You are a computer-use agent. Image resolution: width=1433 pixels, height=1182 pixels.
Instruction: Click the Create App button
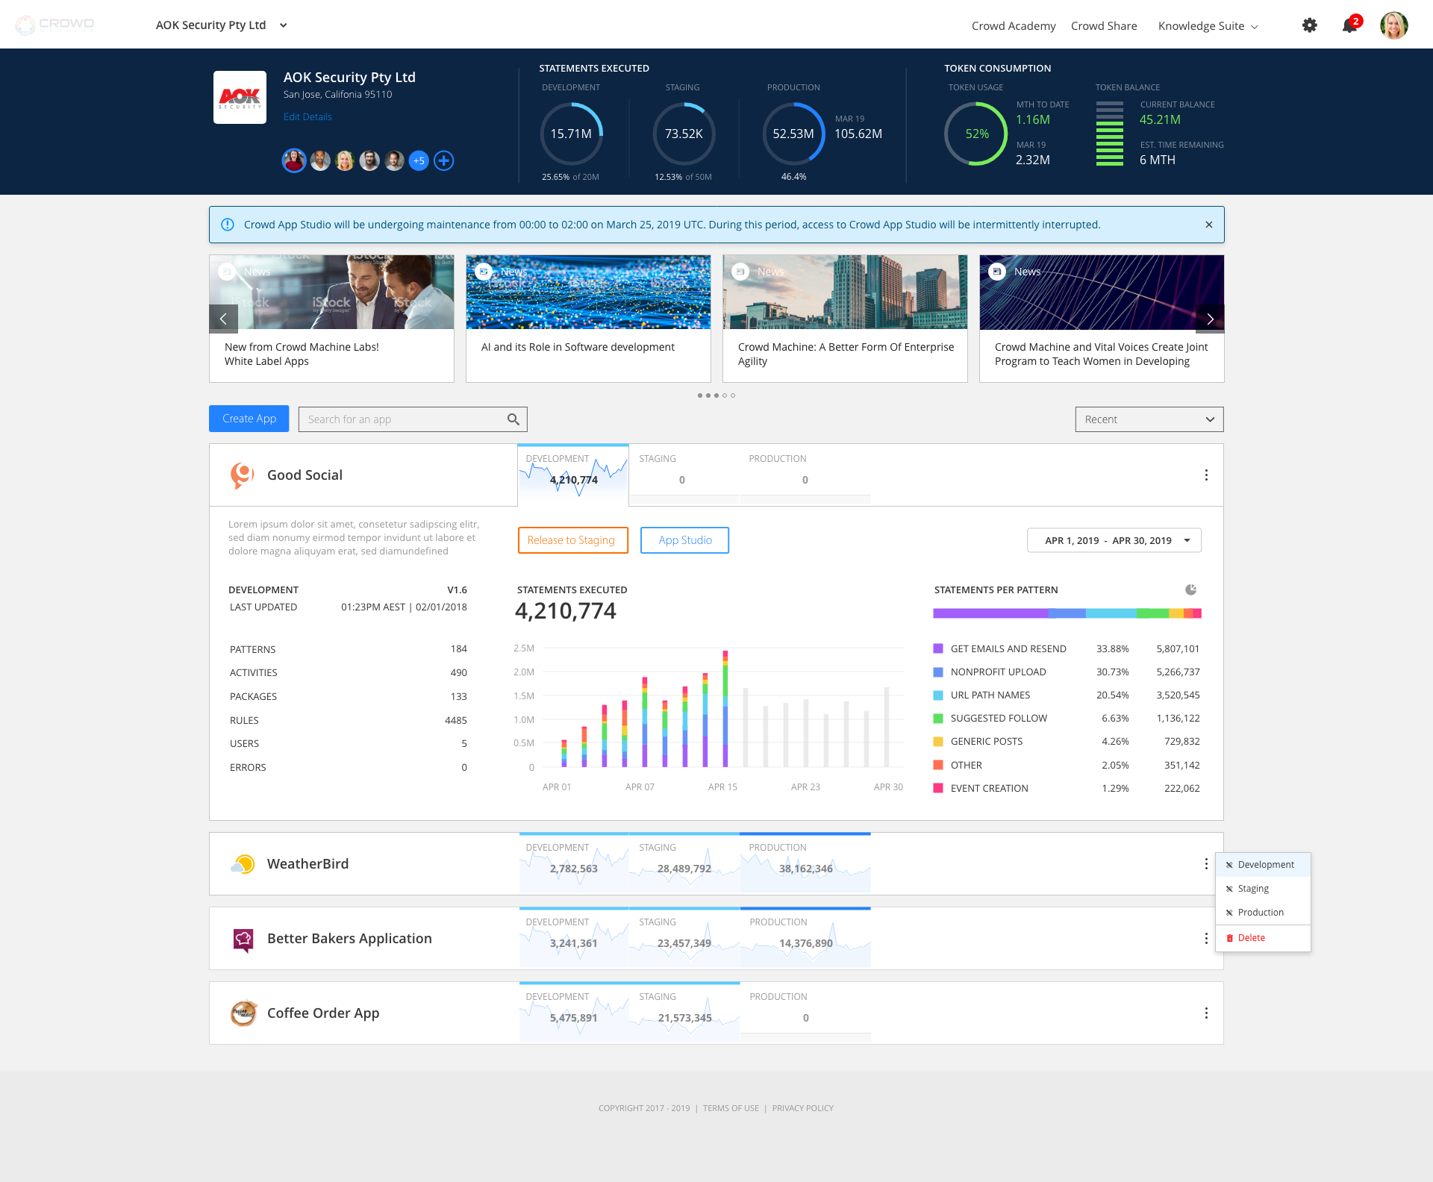tap(249, 419)
